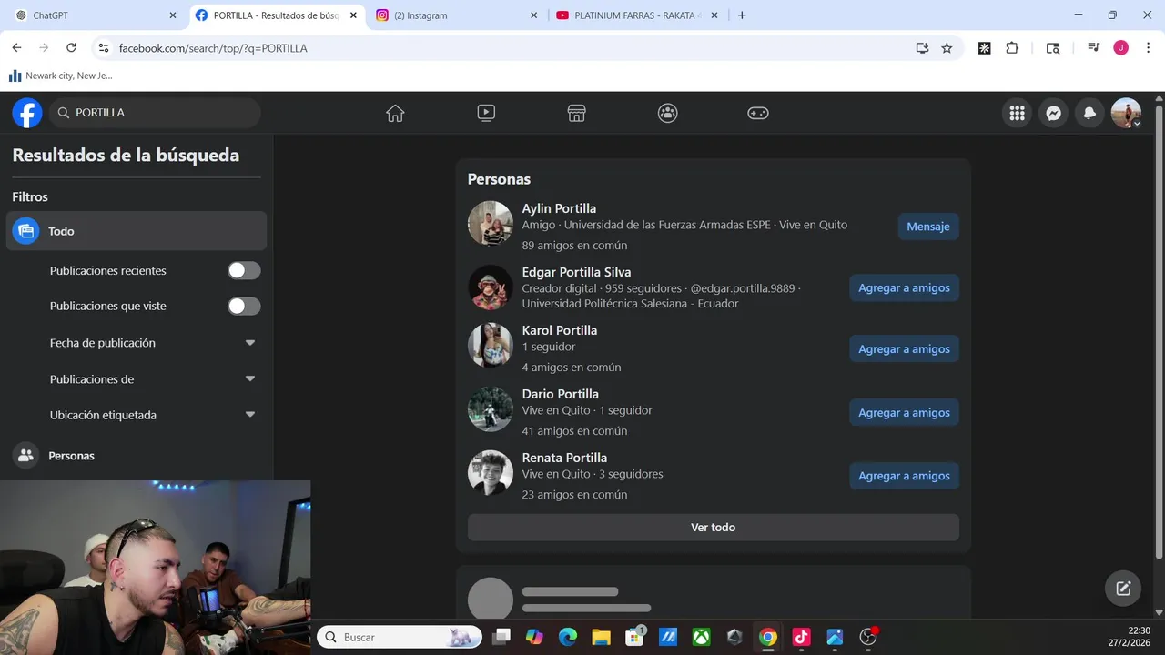Screen dimensions: 1165x655
Task: Open Microsoft Edge from the taskbar
Action: click(x=568, y=637)
